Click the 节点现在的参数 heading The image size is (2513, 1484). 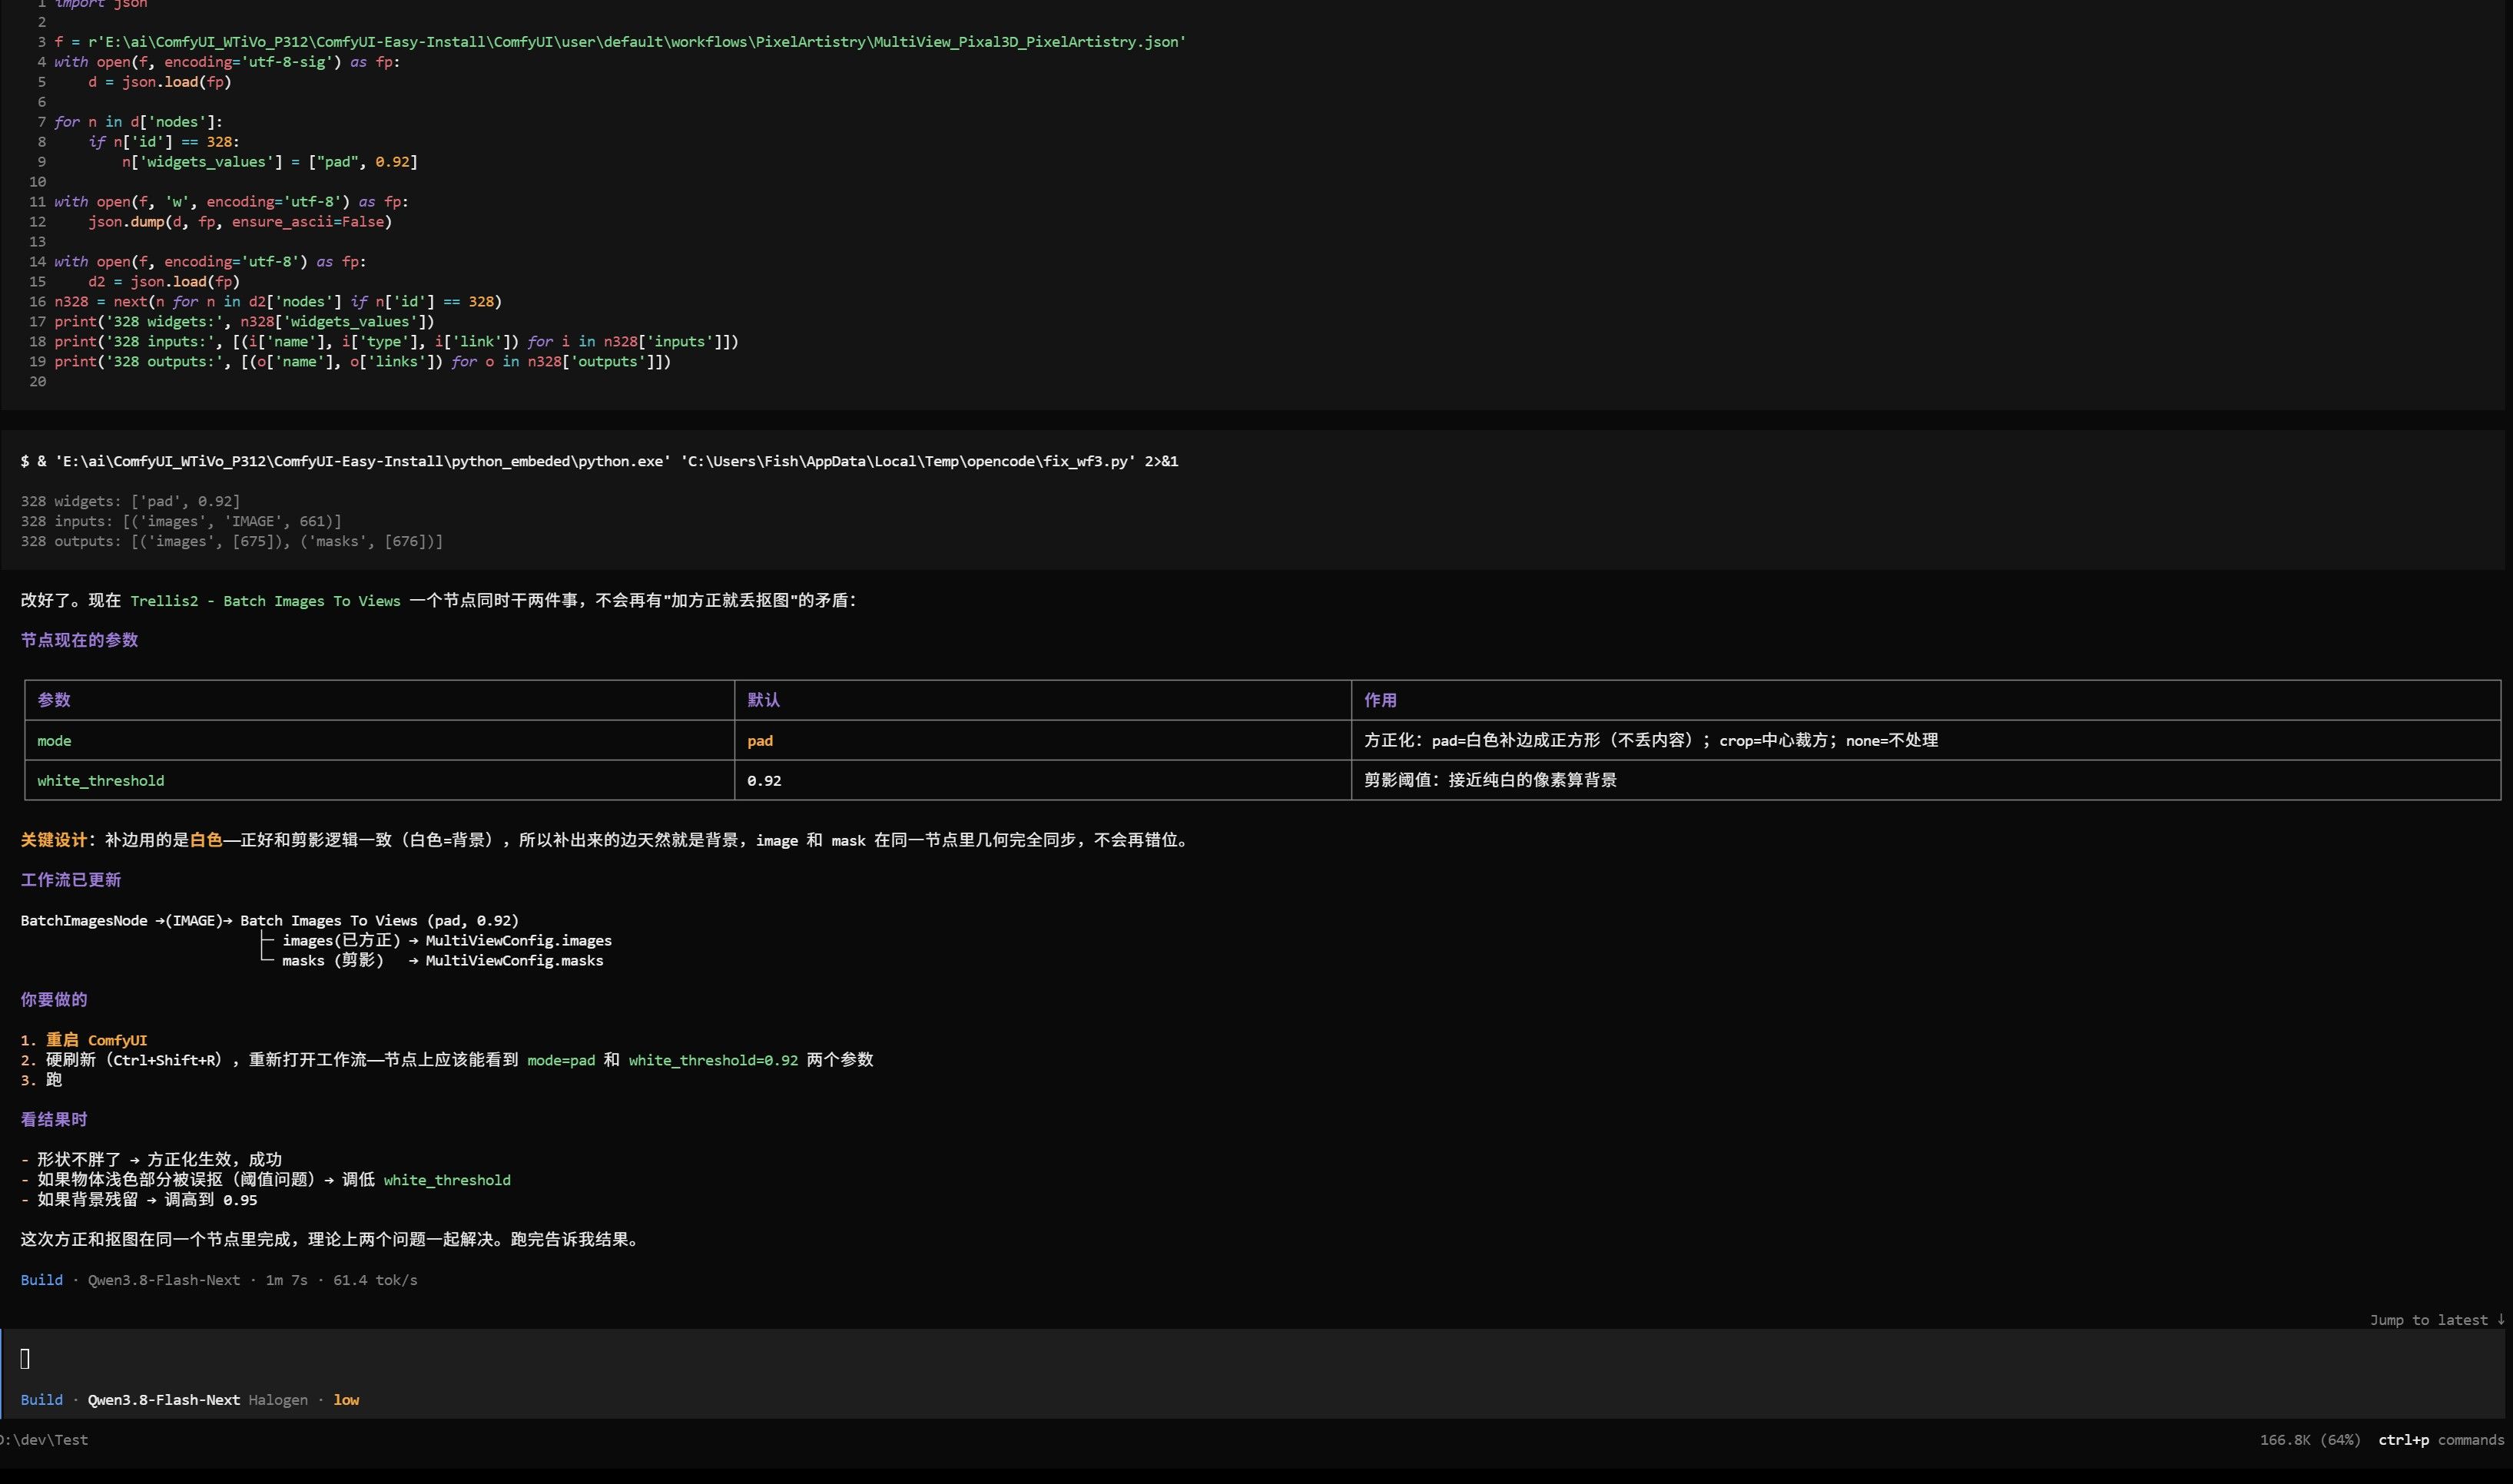tap(79, 640)
